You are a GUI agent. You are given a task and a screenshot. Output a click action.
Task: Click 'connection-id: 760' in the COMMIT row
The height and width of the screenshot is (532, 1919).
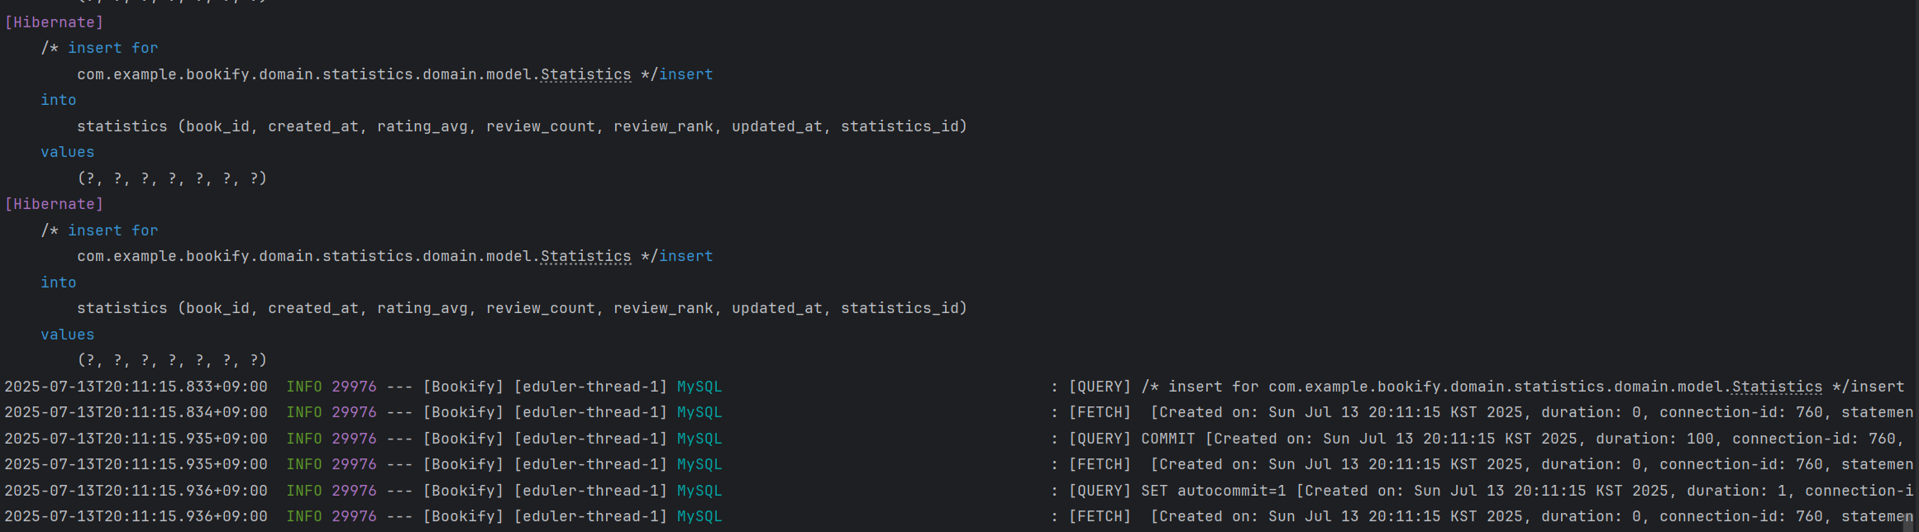click(x=1813, y=439)
